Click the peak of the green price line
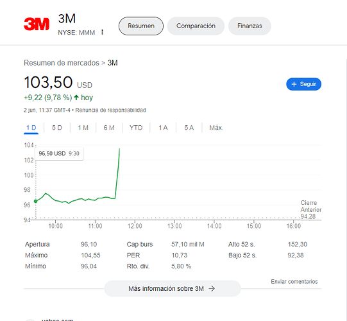 (x=119, y=149)
